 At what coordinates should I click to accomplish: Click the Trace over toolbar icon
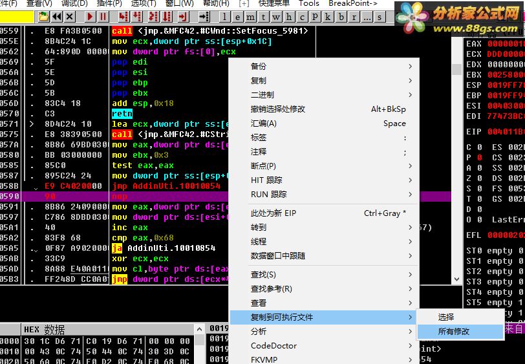pos(167,16)
